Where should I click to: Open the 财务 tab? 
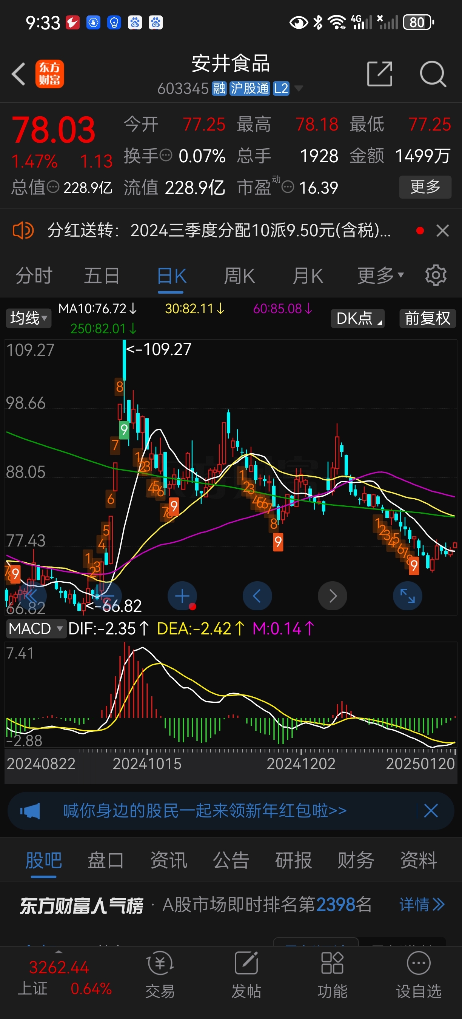356,860
